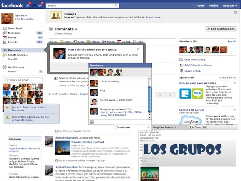This screenshot has width=241, height=181.
Task: Click the Add Friends to Group icon
Action: [x=181, y=65]
